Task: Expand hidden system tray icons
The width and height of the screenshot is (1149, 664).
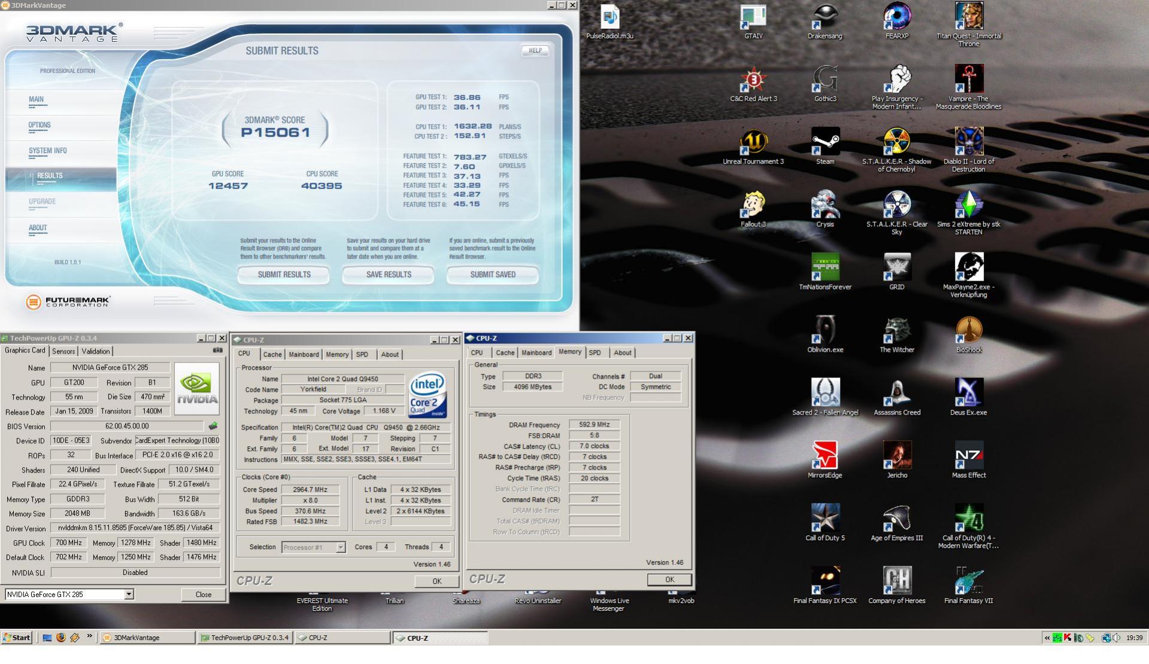Action: (x=1047, y=638)
